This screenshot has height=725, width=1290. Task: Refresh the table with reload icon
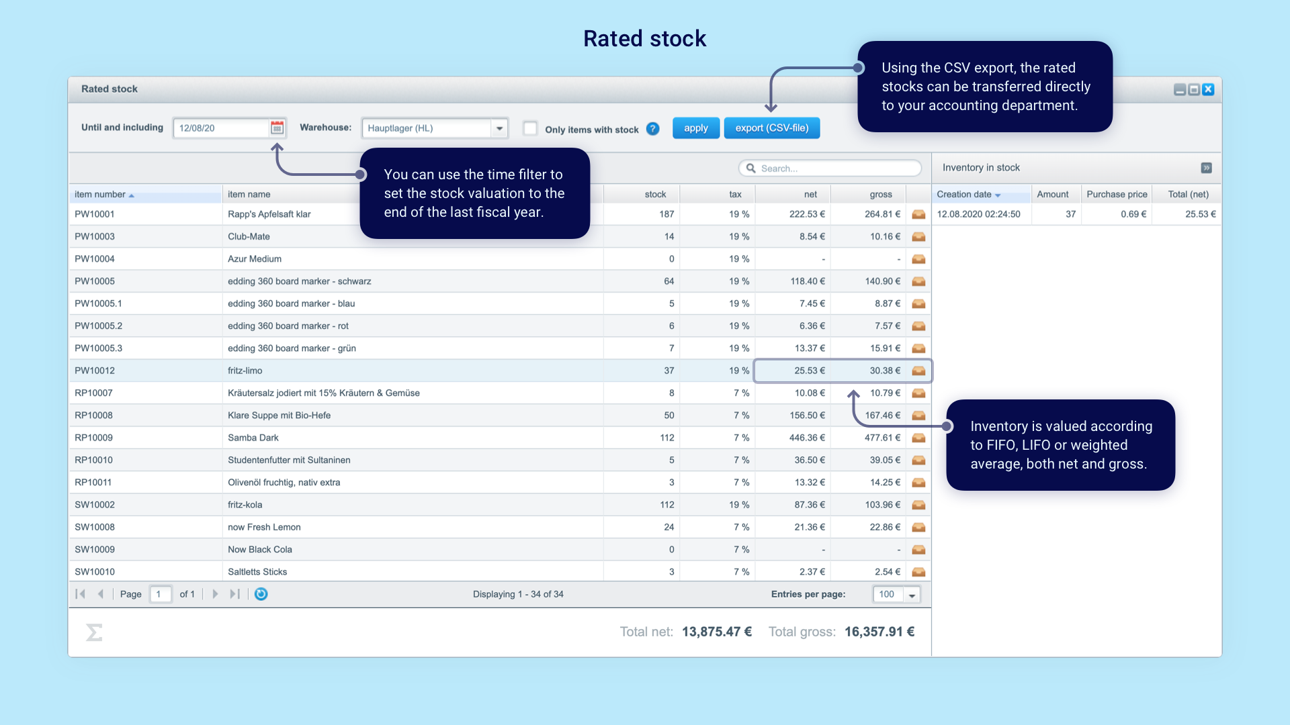(x=261, y=594)
